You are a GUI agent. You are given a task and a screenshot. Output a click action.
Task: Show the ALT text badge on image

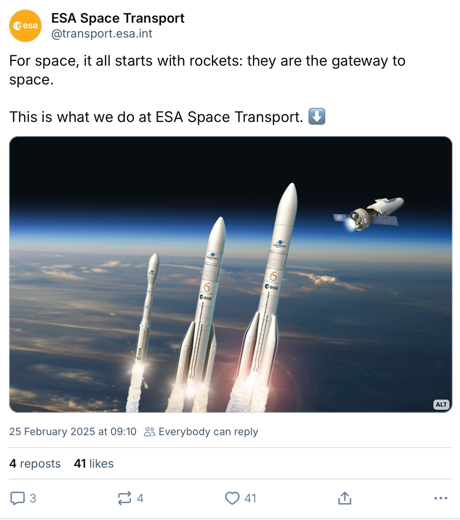tap(441, 405)
